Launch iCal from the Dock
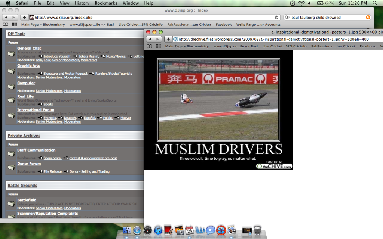 (x=189, y=230)
